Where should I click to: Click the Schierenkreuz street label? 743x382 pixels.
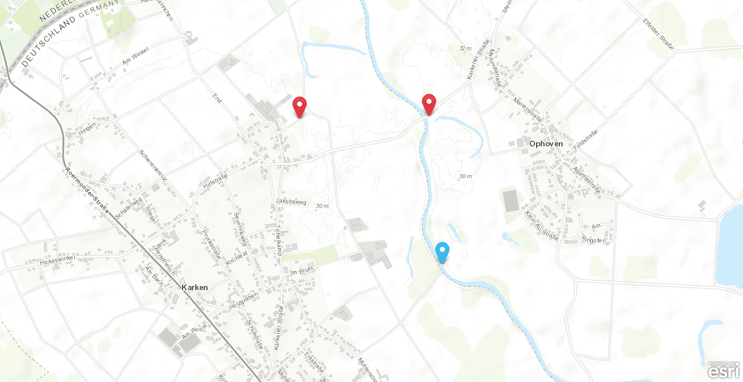point(153,166)
